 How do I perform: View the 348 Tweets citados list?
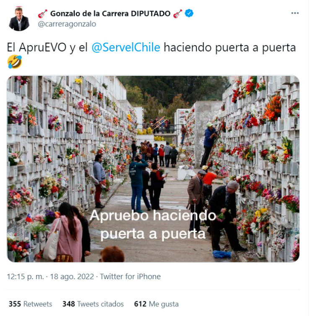pos(93,304)
